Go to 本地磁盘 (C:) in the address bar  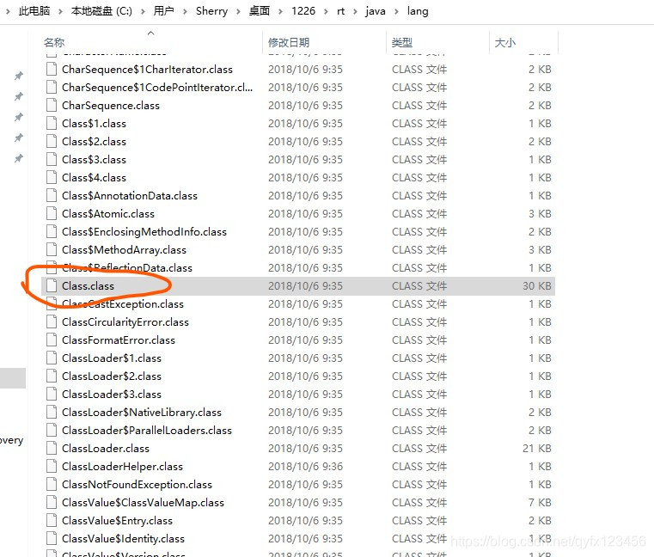click(x=101, y=11)
